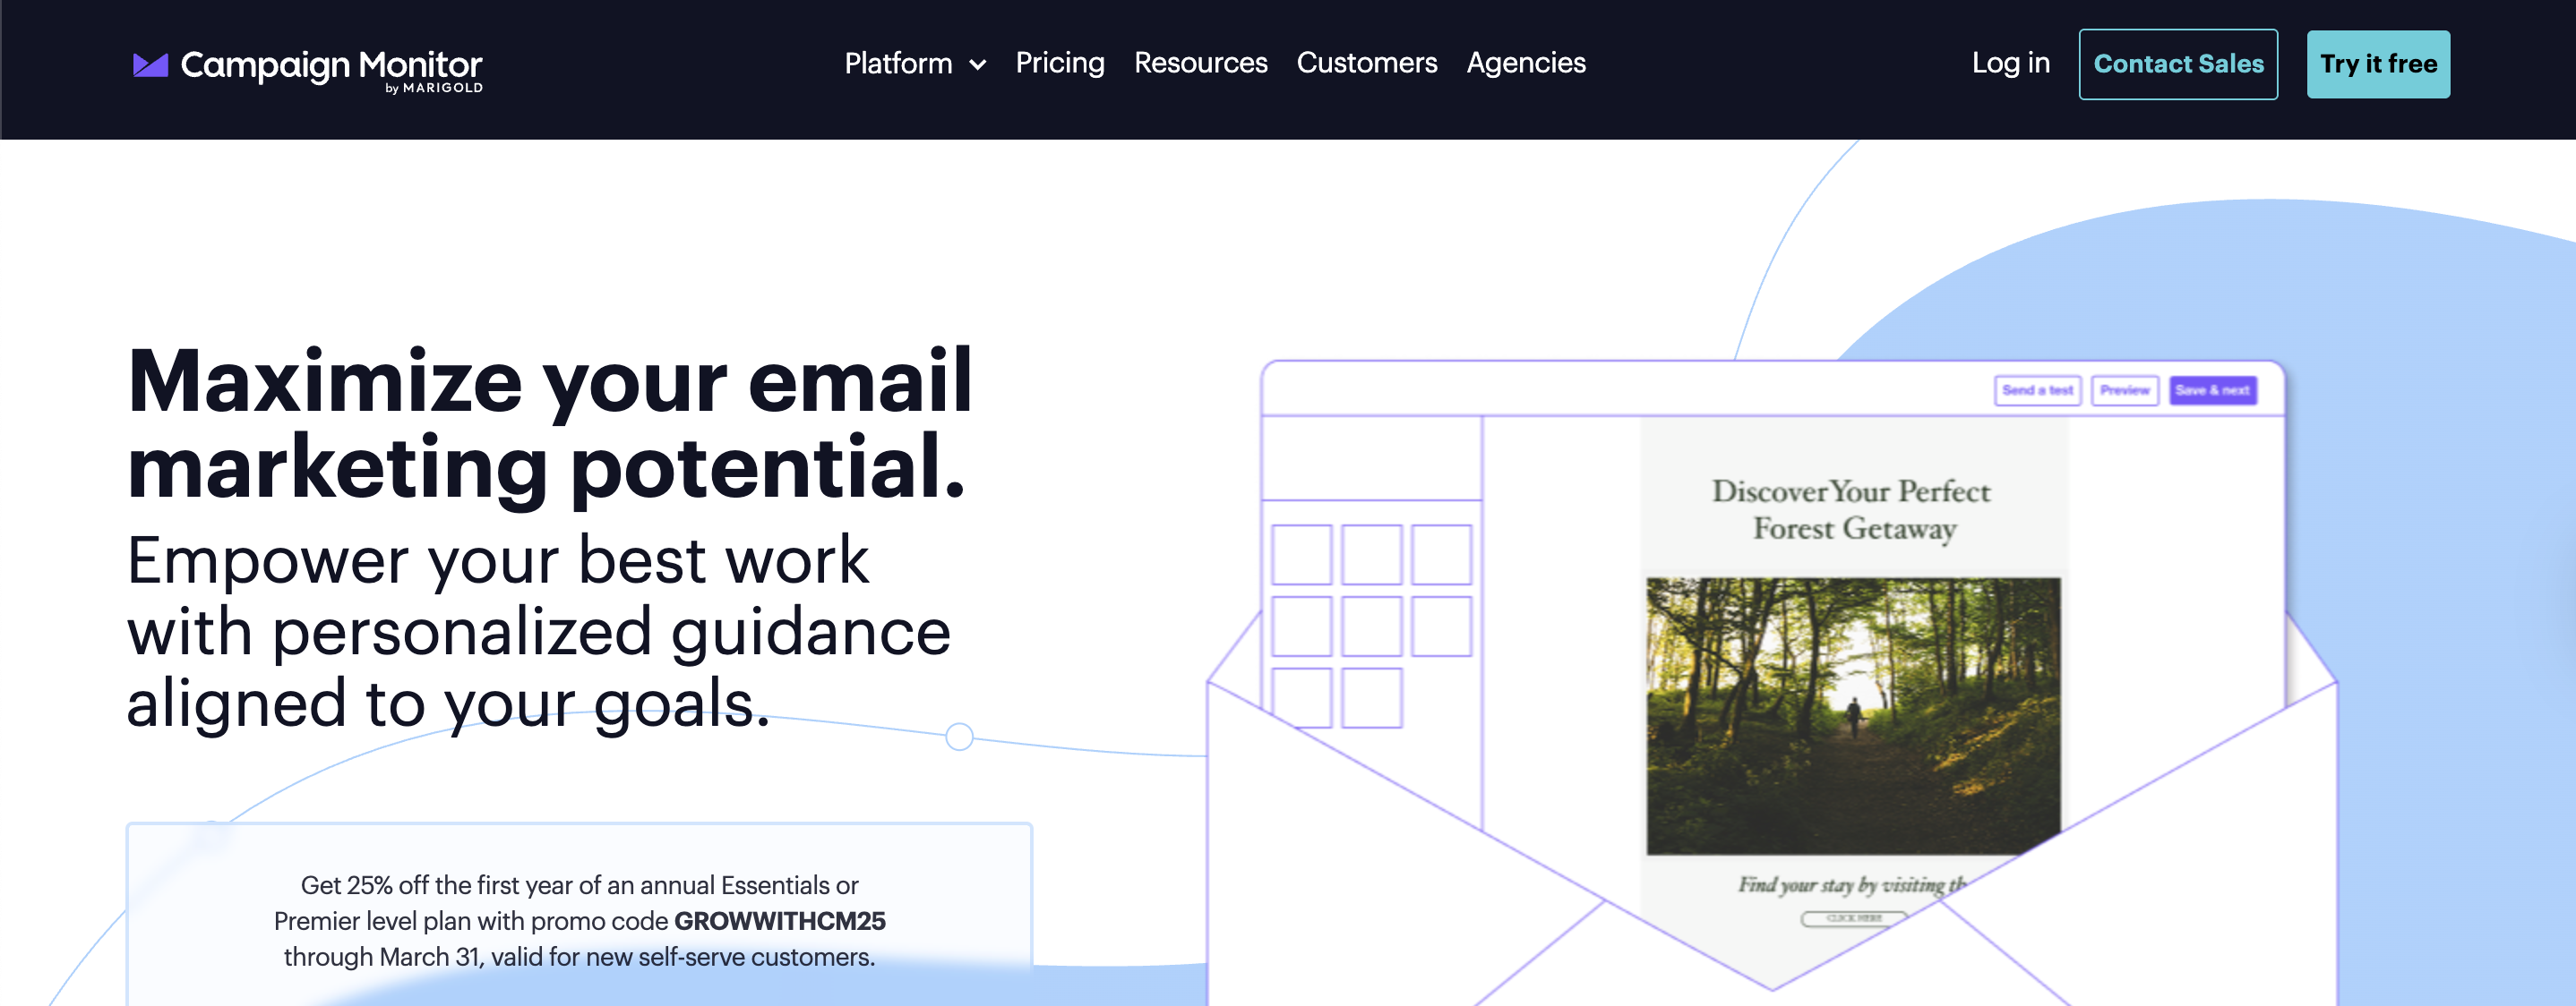Click the Campaign Monitor by Marigold wordmark
The height and width of the screenshot is (1006, 2576).
click(331, 67)
